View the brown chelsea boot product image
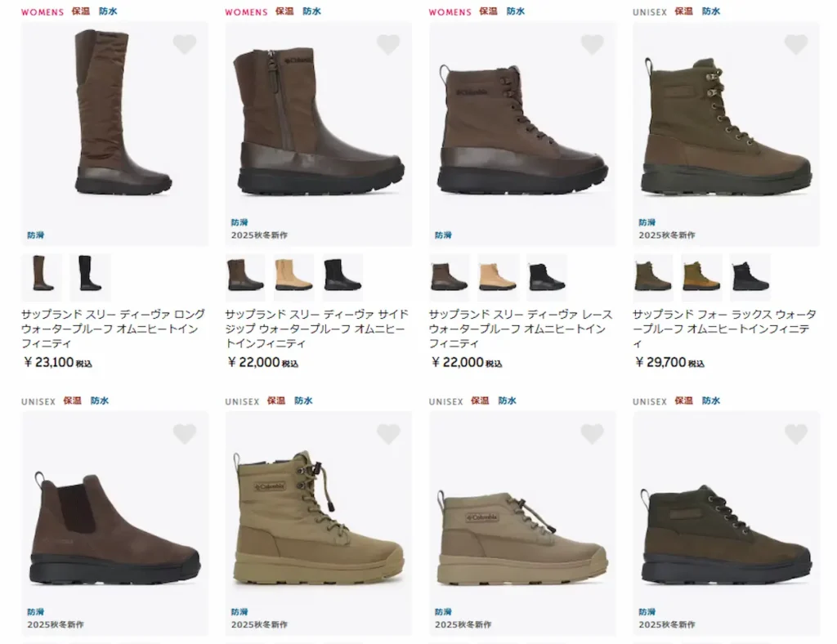Image resolution: width=837 pixels, height=644 pixels. (x=114, y=523)
